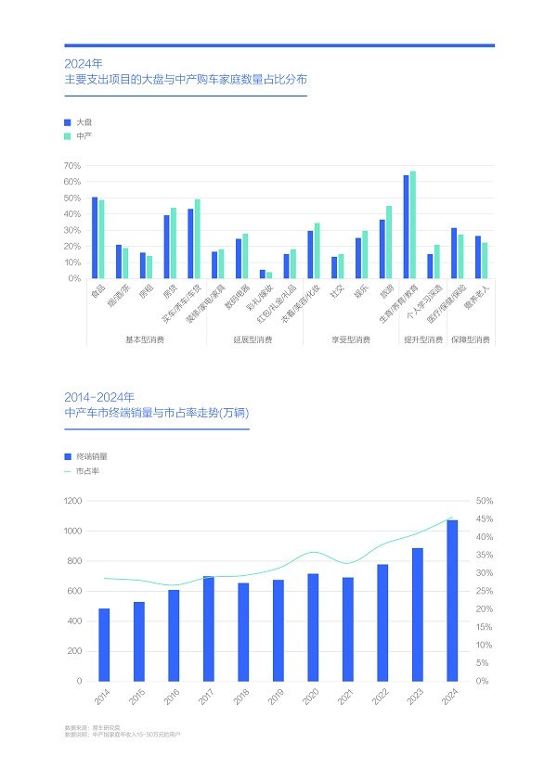Select the 基本型消费 group label
557x781 pixels.
[145, 339]
